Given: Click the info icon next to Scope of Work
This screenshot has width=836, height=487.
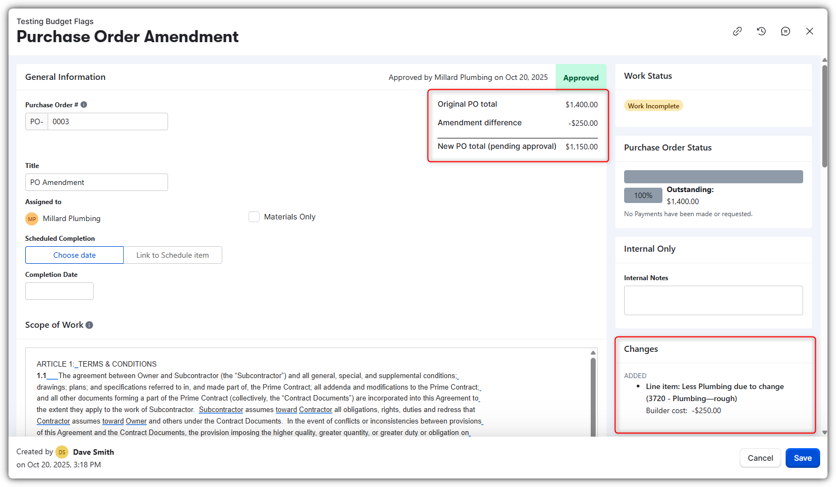Looking at the screenshot, I should pyautogui.click(x=89, y=324).
